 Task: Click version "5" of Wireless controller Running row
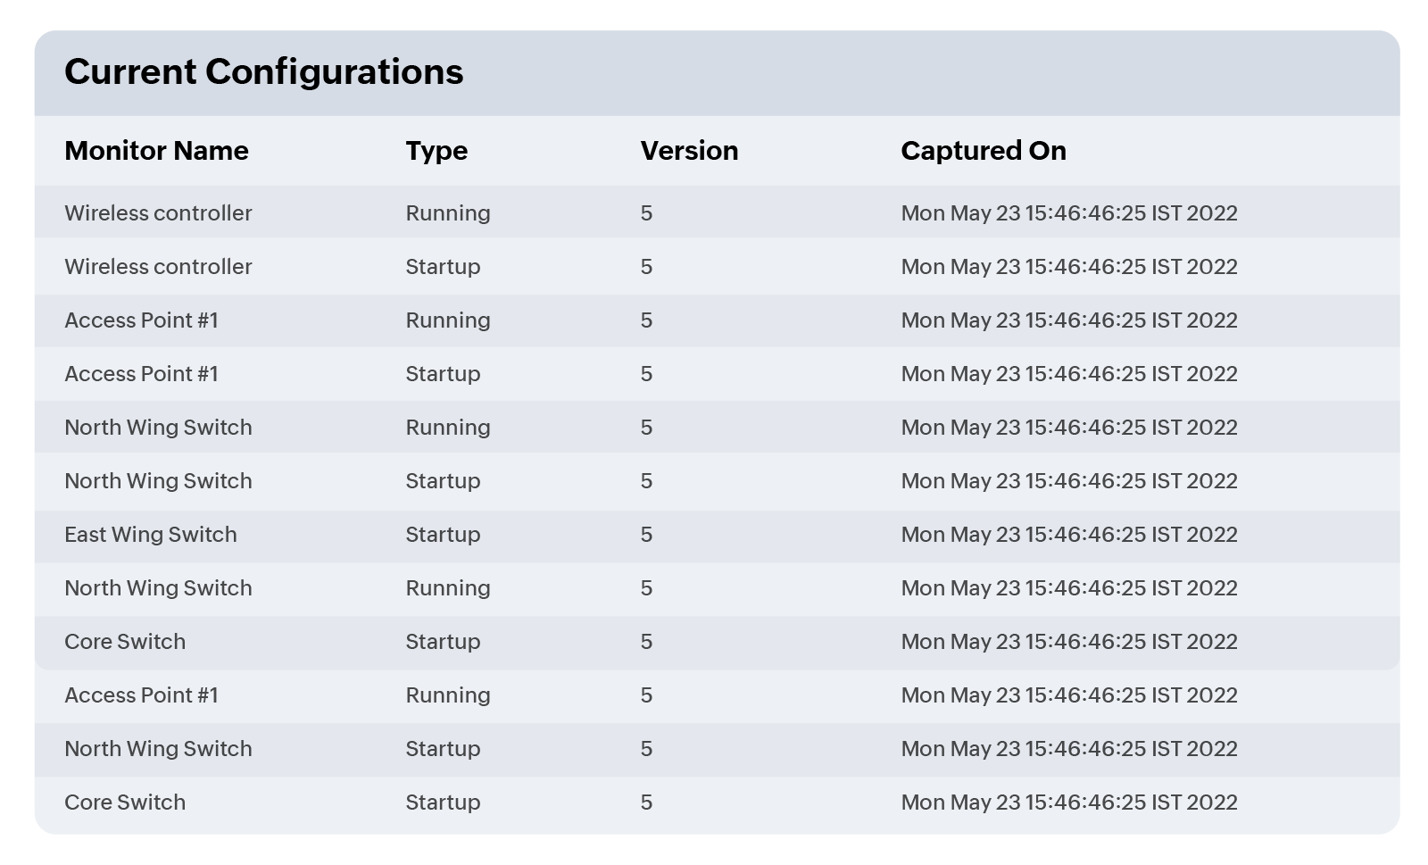click(x=646, y=213)
